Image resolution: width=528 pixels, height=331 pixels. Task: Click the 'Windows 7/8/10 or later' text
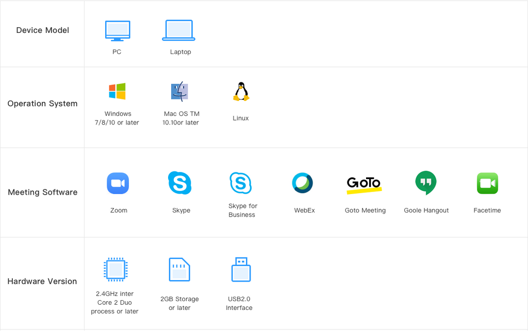point(118,118)
